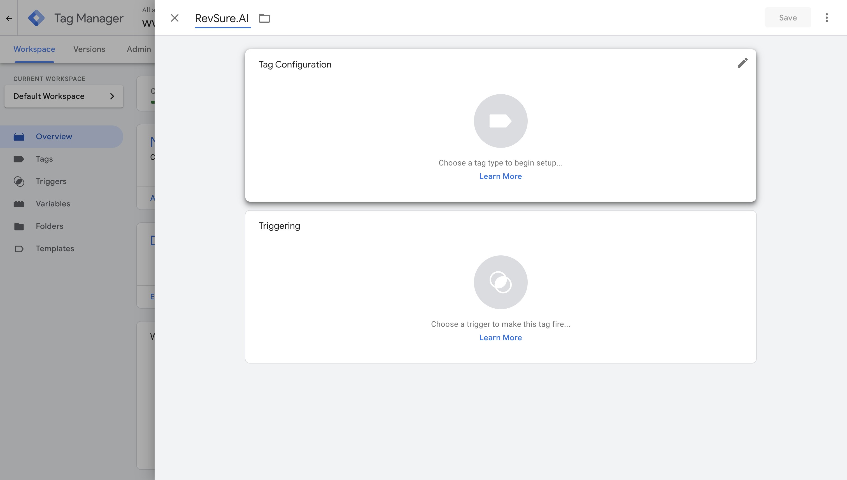The height and width of the screenshot is (480, 847).
Task: Edit the RevSure.AI tag name field
Action: (222, 18)
